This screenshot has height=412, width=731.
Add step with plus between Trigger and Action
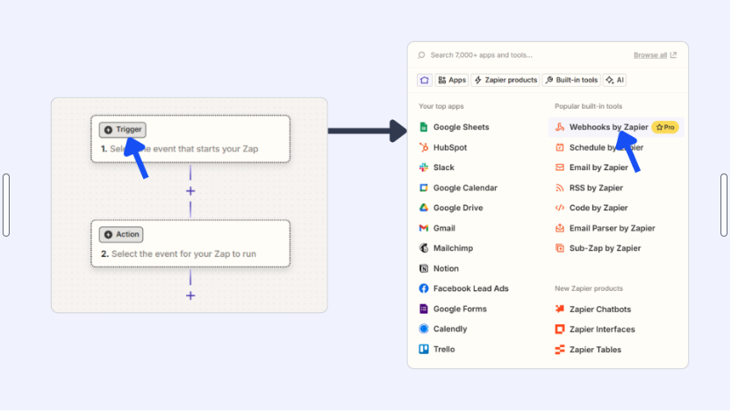190,191
